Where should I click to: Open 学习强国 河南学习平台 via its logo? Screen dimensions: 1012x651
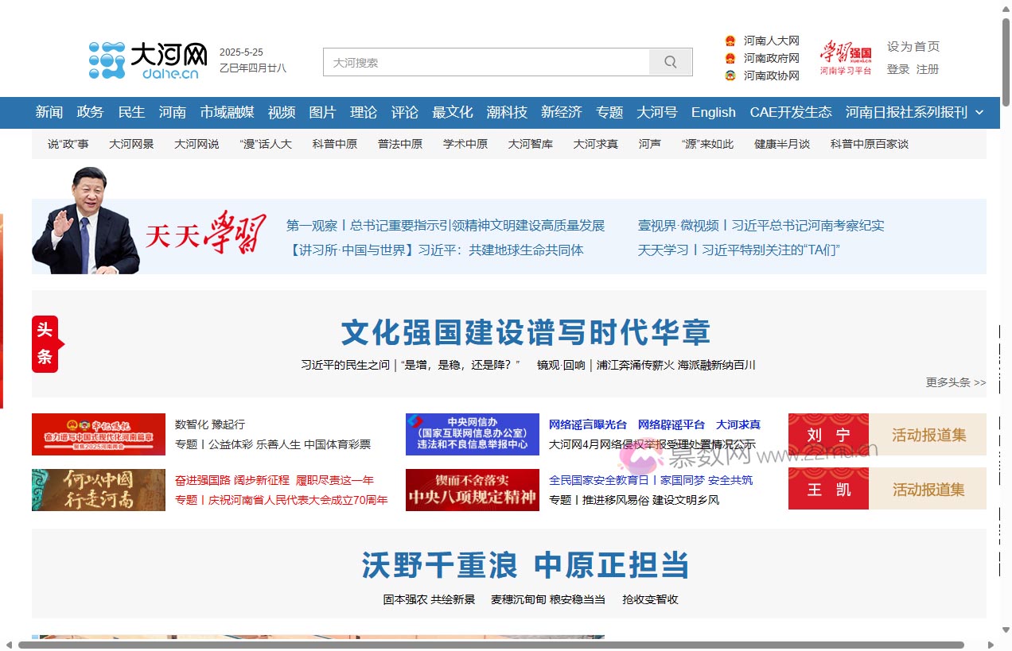pos(845,56)
